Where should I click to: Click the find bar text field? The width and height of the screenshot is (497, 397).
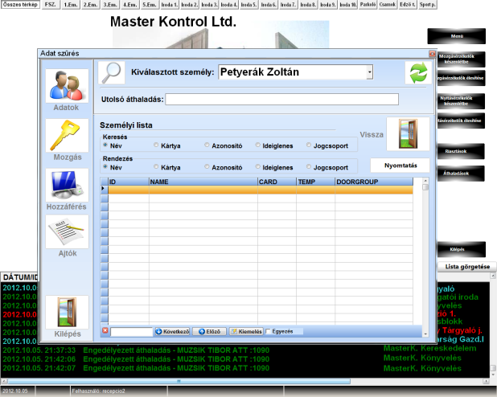point(132,332)
